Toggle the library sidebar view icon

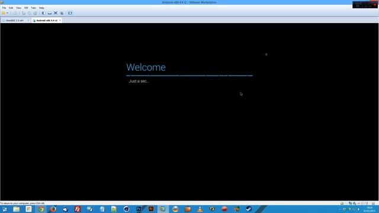(x=43, y=13)
